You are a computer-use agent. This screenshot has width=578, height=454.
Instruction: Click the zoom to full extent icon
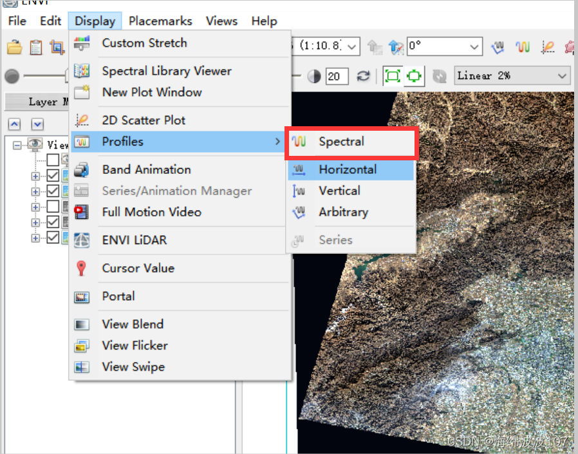click(x=393, y=77)
